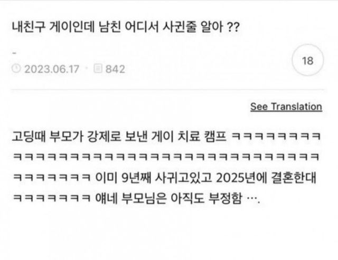Click the ellipsis ending the post body
This screenshot has width=338, height=260.
tap(253, 201)
